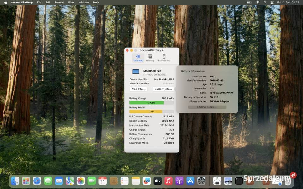This screenshot has width=303, height=189.
Task: Open Podcasts from the Dock
Action: [179, 181]
